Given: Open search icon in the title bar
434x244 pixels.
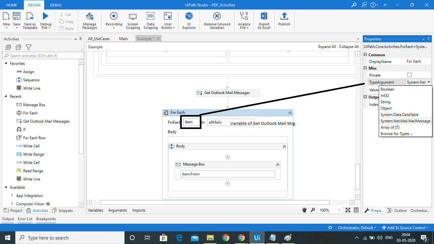Looking at the screenshot, I should coord(354,5).
